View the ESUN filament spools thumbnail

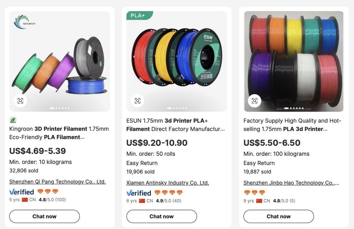click(x=177, y=57)
